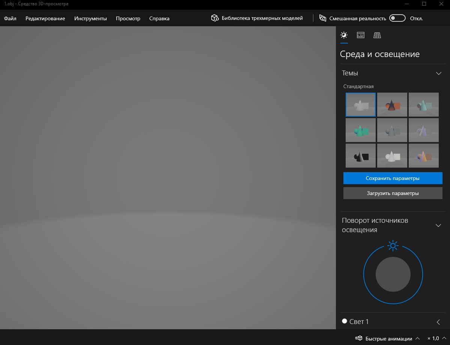Select the dark slate theme thumbnail
This screenshot has width=450, height=345.
click(392, 130)
